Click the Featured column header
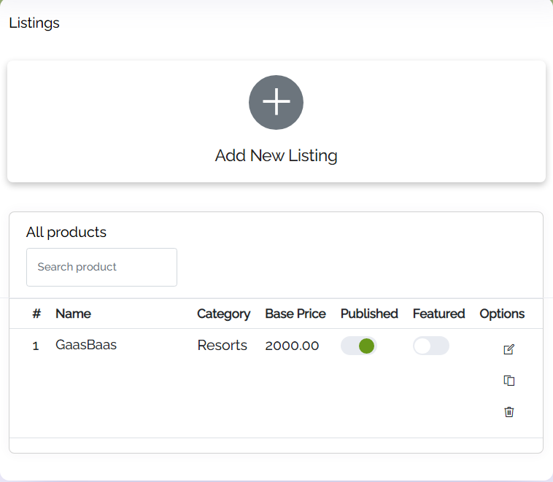This screenshot has height=482, width=553. click(438, 314)
